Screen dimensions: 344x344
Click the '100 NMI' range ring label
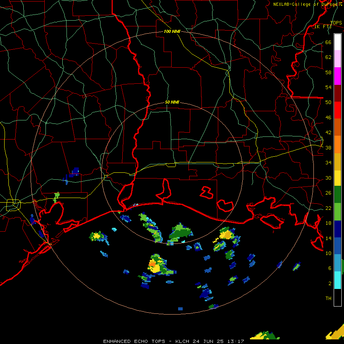pos(172,31)
